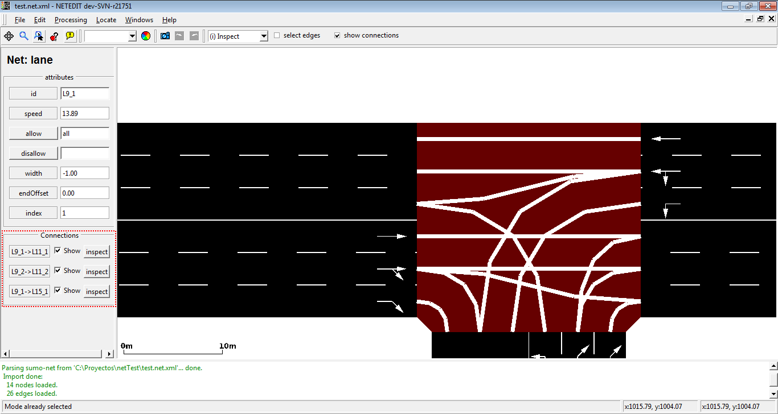
Task: Click the camera snapshot icon
Action: coord(165,36)
